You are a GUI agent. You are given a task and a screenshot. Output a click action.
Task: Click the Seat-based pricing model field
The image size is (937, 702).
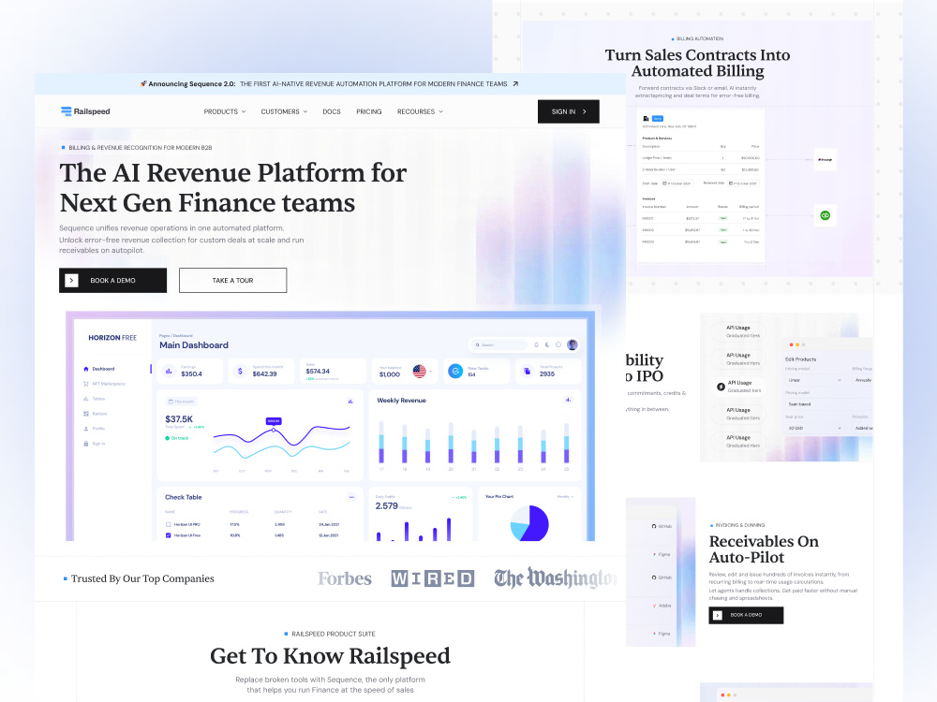click(829, 404)
